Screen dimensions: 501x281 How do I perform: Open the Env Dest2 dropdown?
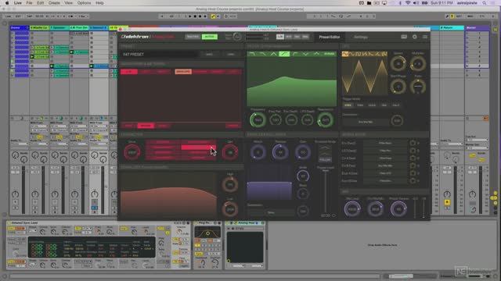point(385,143)
